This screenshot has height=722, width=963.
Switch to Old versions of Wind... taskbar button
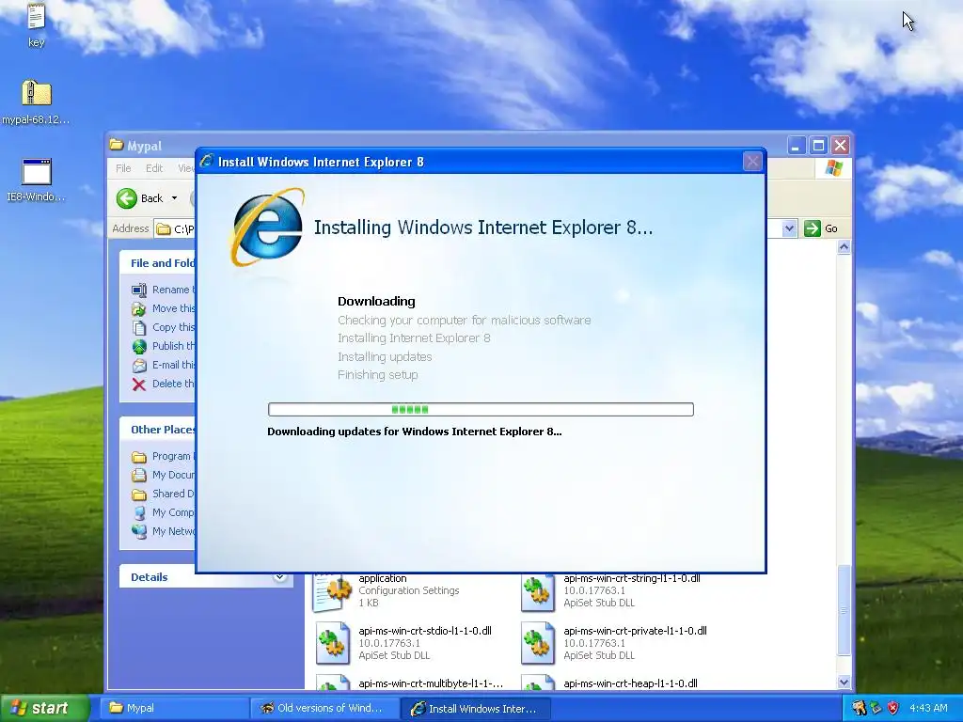(325, 708)
